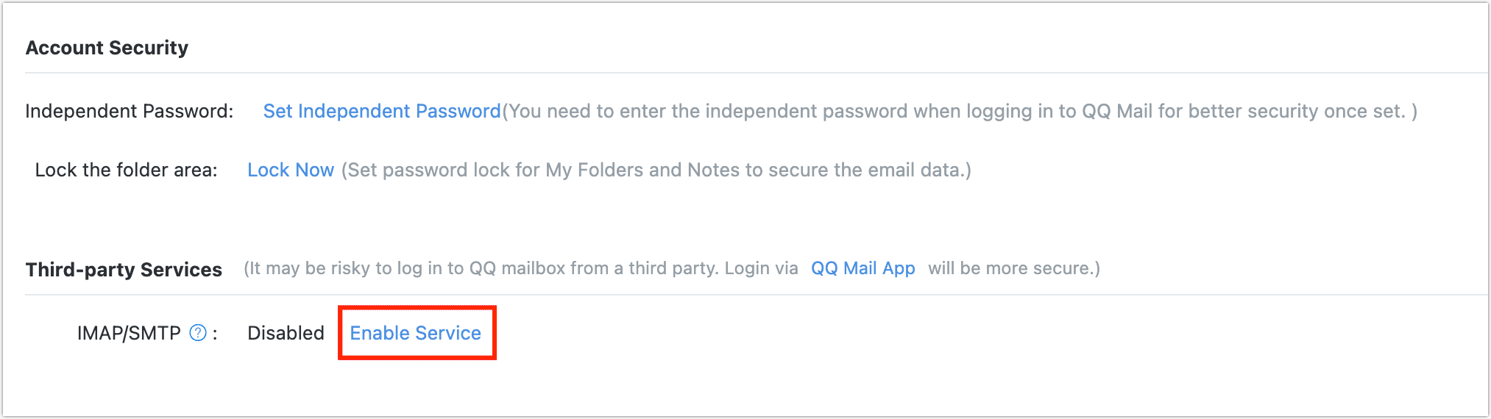The width and height of the screenshot is (1491, 419).
Task: Click the divider line under Account Security
Action: 736,73
